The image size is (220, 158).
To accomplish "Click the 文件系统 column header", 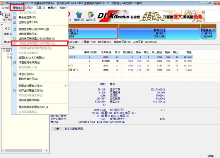I will (106, 53).
